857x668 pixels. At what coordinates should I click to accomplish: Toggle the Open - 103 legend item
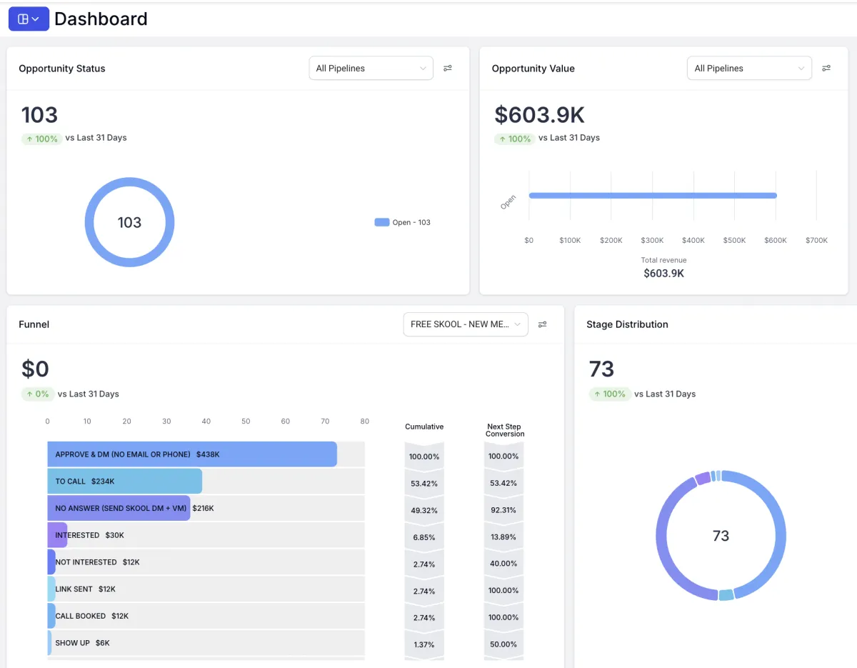pyautogui.click(x=403, y=223)
